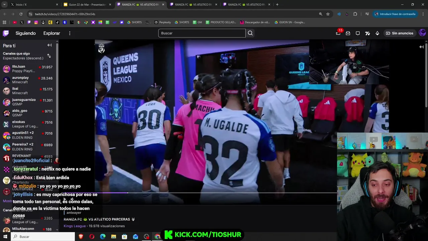Open the browser extensions puzzle icon

point(355,14)
